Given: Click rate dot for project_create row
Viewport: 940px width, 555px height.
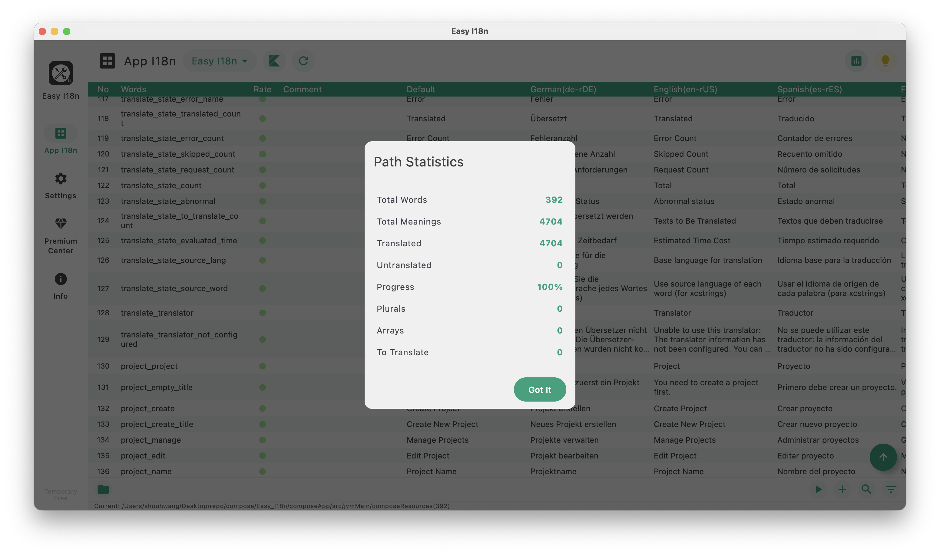Looking at the screenshot, I should pos(262,409).
